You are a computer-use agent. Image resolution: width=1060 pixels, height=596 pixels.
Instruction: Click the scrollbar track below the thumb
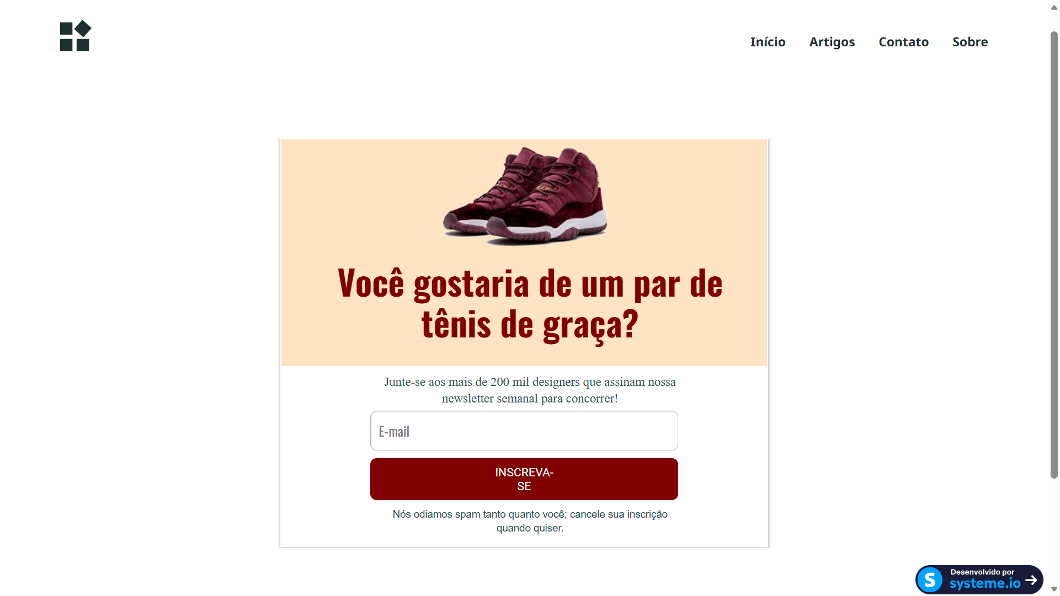(1054, 529)
